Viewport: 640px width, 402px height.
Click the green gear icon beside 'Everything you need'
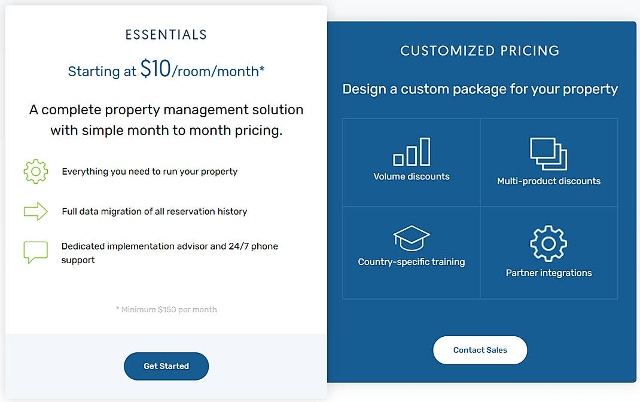coord(36,170)
